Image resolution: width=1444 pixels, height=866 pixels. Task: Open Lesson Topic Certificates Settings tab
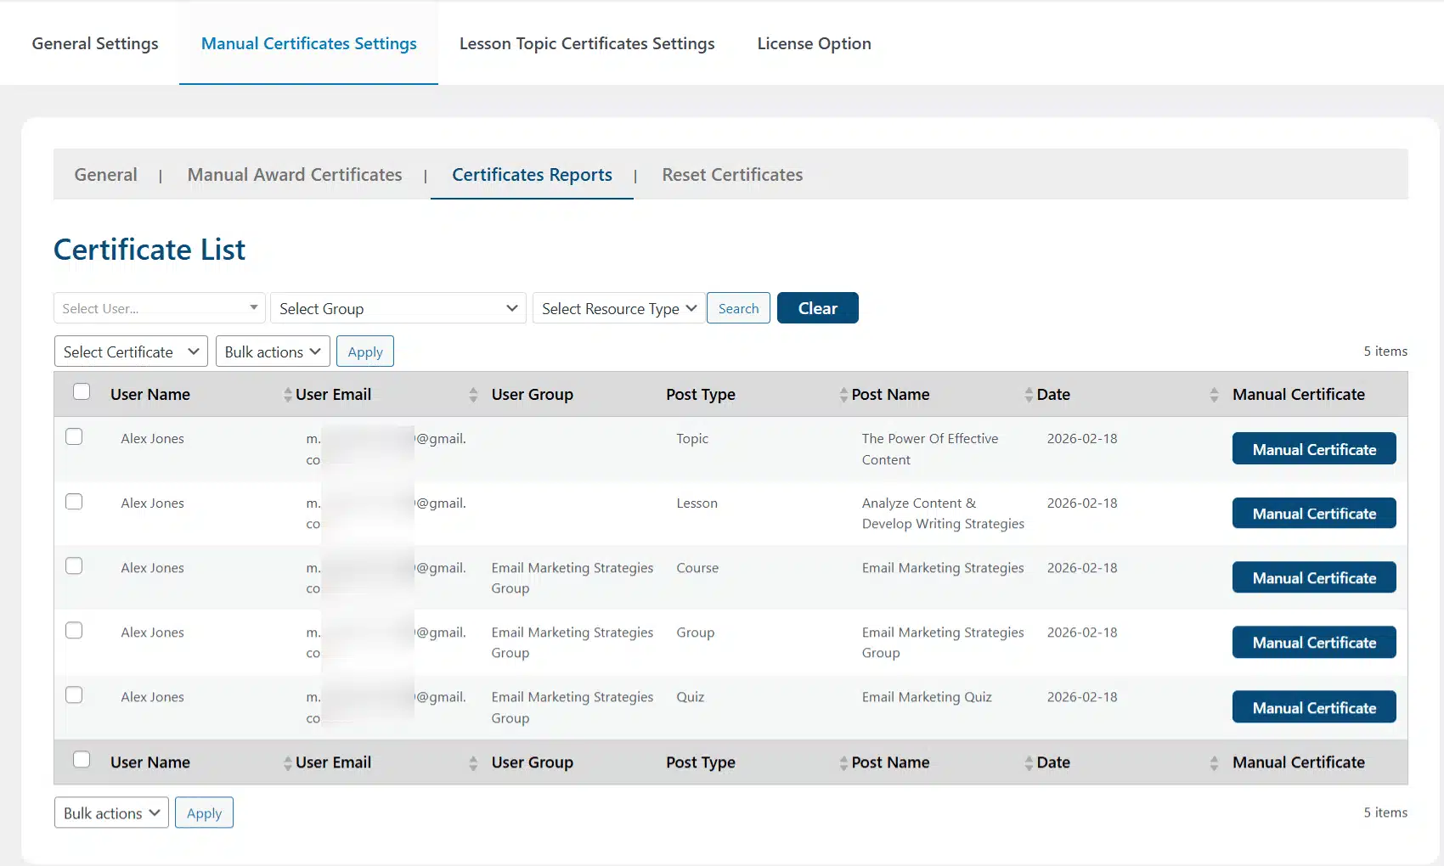tap(587, 43)
